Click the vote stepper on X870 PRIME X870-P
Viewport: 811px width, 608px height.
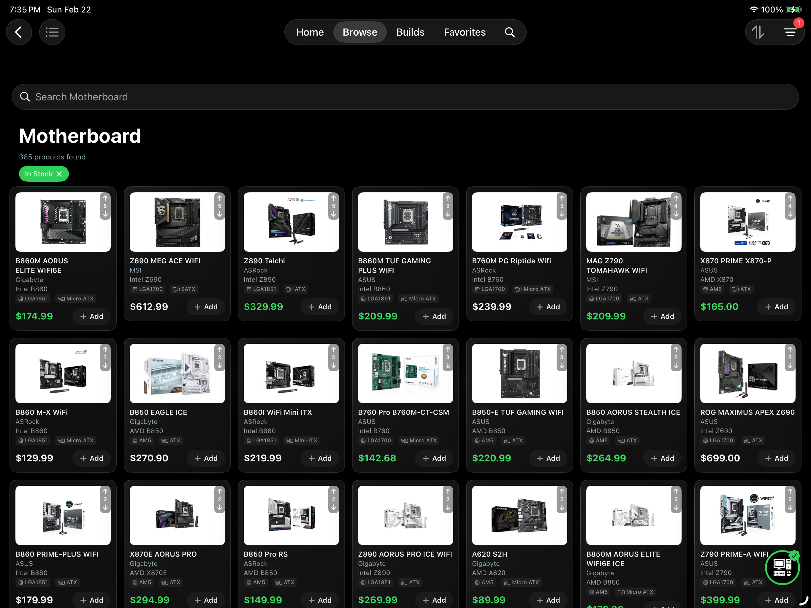pos(790,206)
